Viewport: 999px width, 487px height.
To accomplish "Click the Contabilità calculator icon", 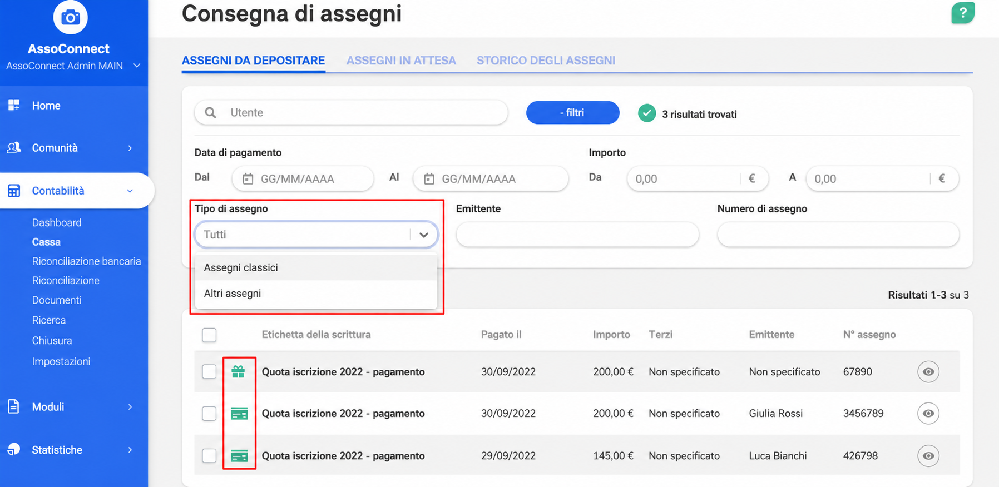I will (14, 191).
